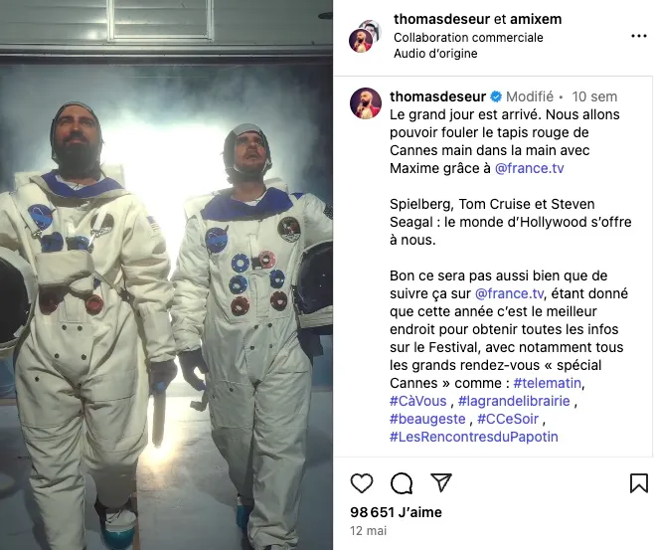
Task: View the 98 651 J'aime likes list
Action: tap(396, 512)
